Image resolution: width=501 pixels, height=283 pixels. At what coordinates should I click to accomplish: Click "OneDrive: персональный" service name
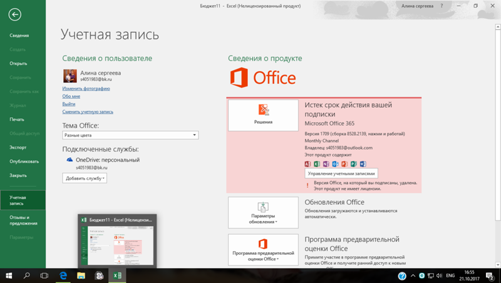(108, 160)
